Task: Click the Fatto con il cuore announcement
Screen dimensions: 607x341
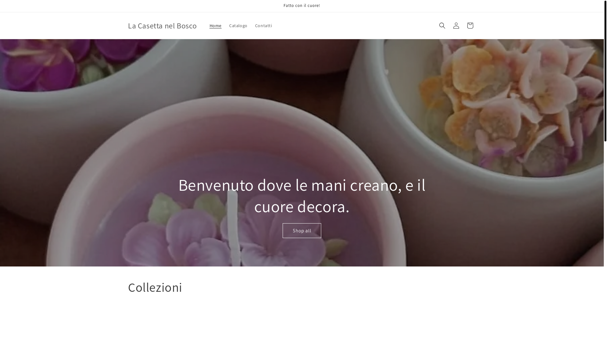Action: point(302,6)
